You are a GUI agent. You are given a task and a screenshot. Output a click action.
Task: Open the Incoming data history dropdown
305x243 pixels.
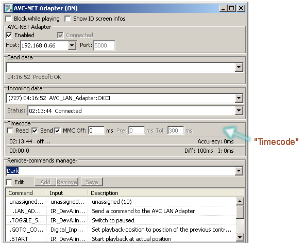pos(239,98)
